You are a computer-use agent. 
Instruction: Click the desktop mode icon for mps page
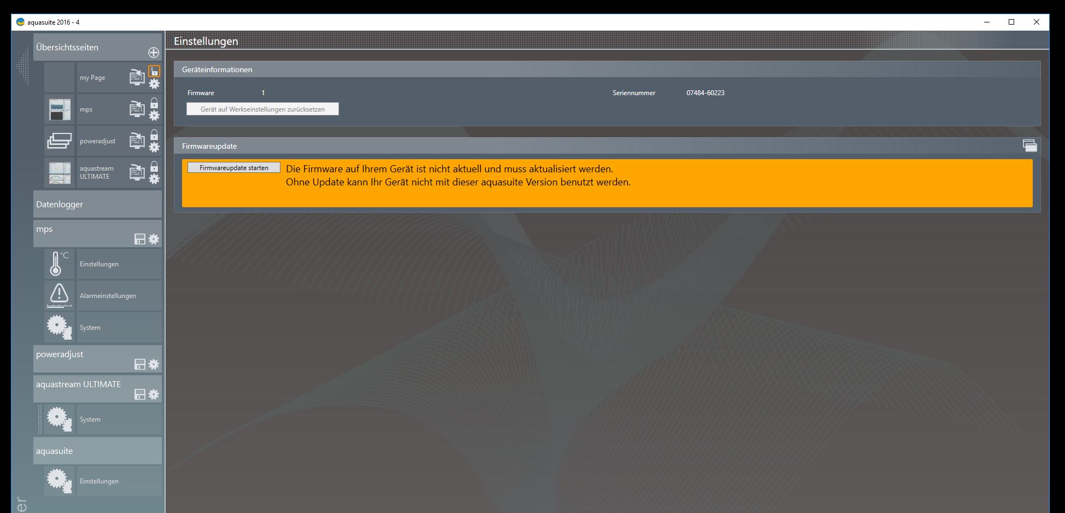tap(137, 109)
